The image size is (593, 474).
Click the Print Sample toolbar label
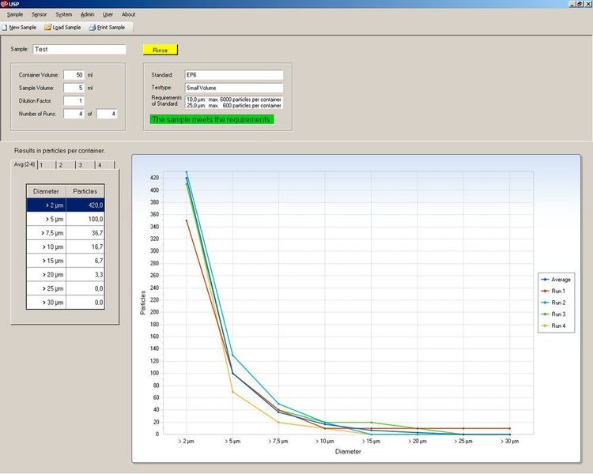point(111,28)
